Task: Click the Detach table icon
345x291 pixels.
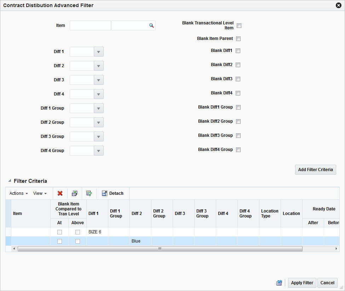Action: (x=104, y=193)
